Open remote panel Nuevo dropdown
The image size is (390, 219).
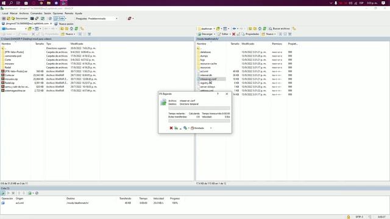coord(269,34)
